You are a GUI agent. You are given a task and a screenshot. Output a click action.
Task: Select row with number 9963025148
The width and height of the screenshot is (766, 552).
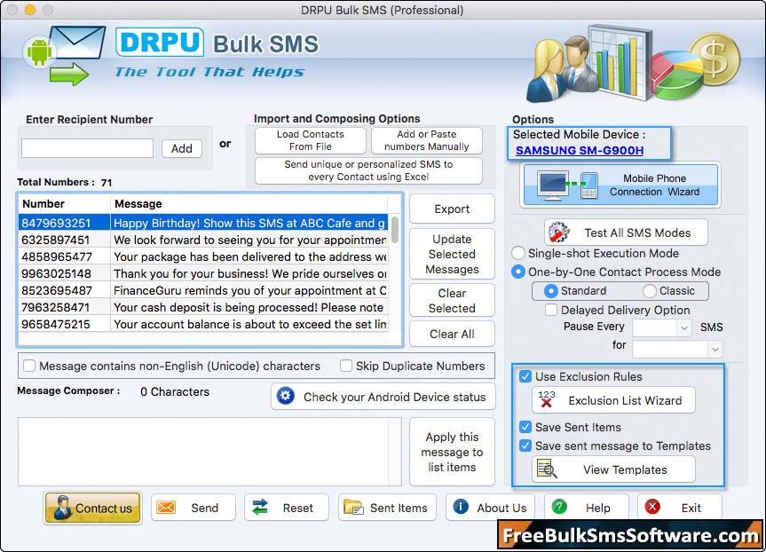[x=203, y=273]
